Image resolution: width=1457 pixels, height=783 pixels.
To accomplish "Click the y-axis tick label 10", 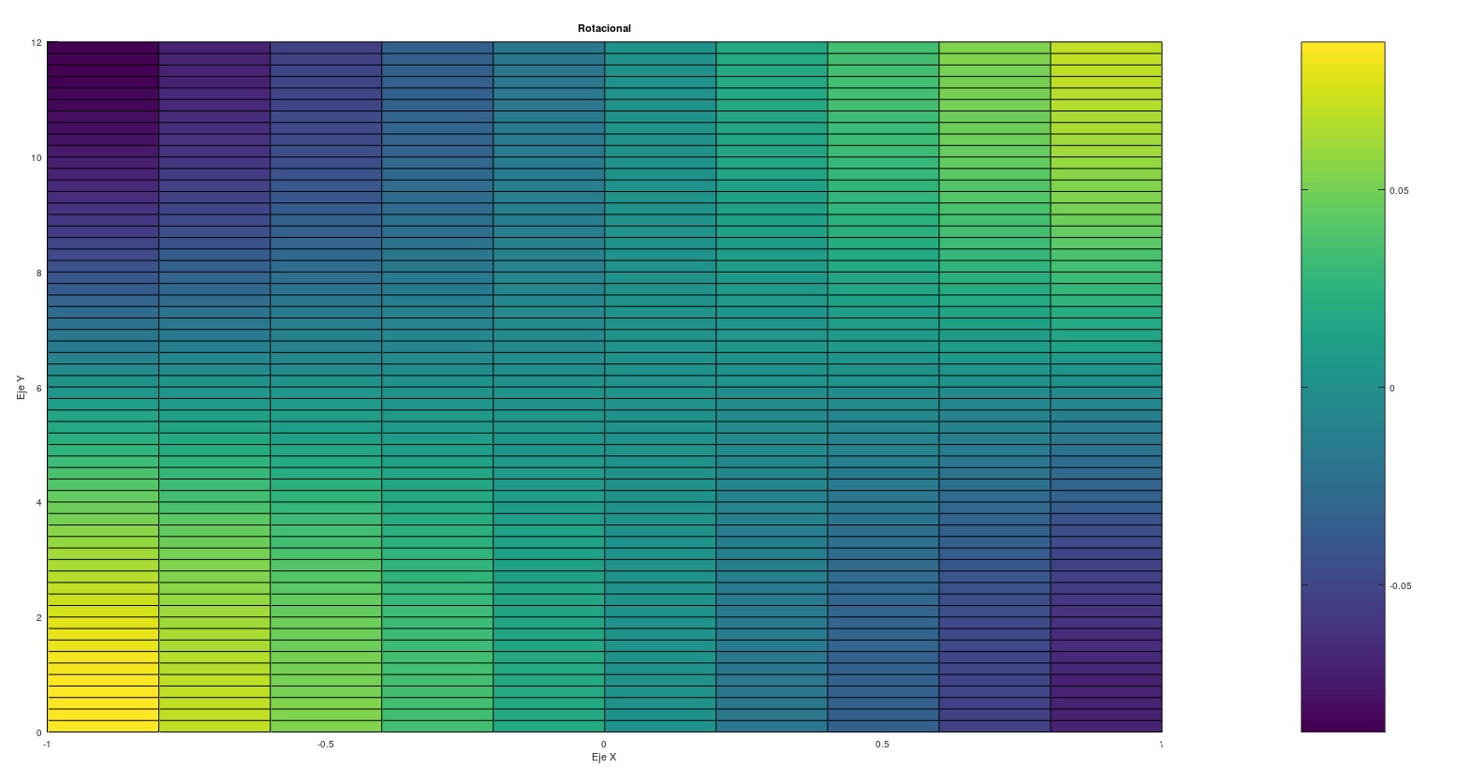I will click(x=36, y=157).
